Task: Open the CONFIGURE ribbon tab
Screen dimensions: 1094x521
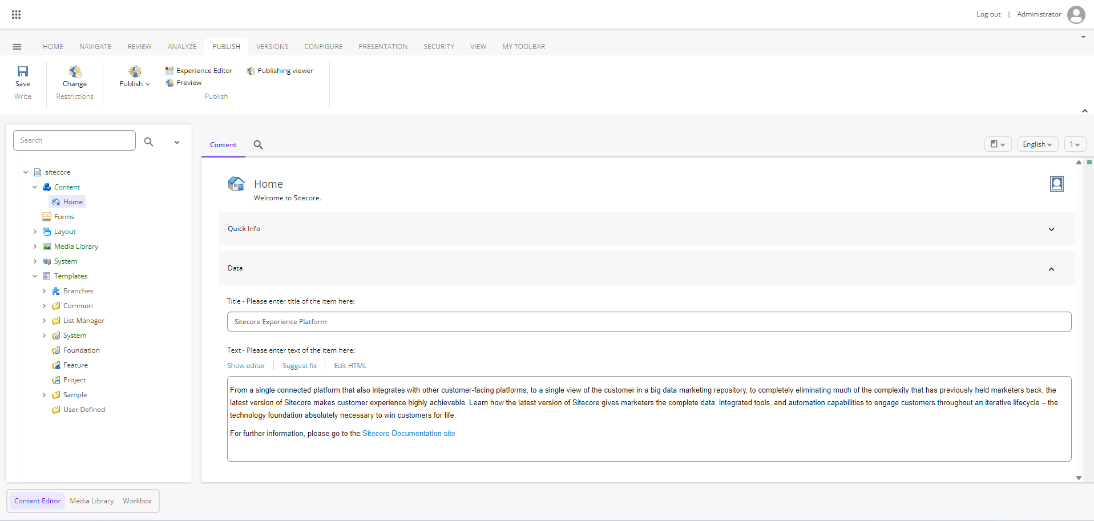Action: 324,47
